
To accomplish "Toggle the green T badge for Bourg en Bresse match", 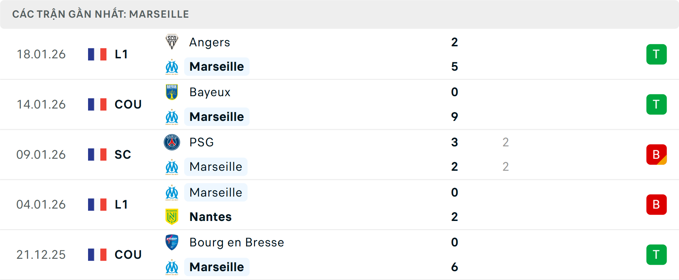I will (x=657, y=255).
